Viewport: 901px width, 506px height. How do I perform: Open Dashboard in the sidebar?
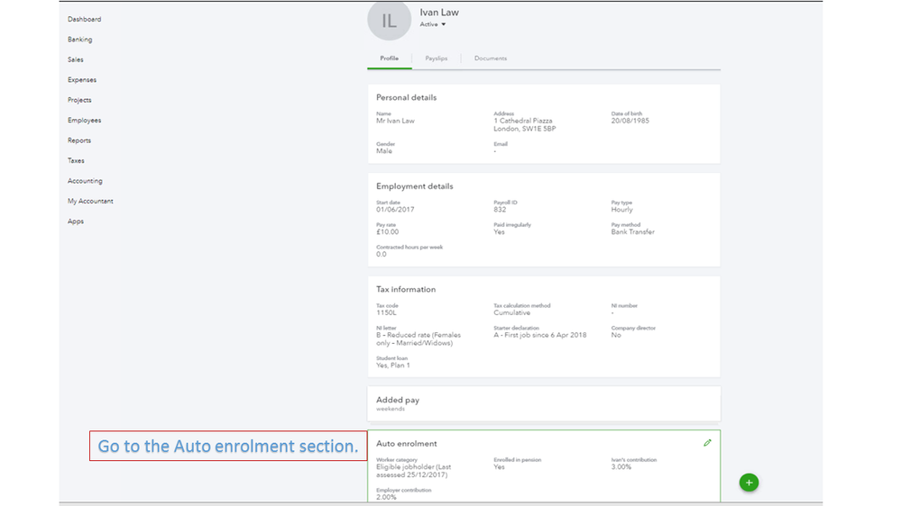84,19
